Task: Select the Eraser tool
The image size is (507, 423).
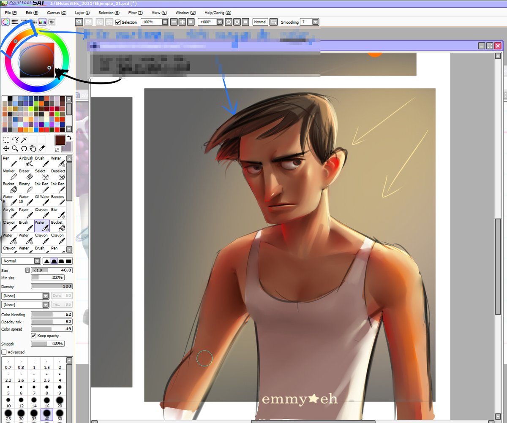Action: coord(26,174)
